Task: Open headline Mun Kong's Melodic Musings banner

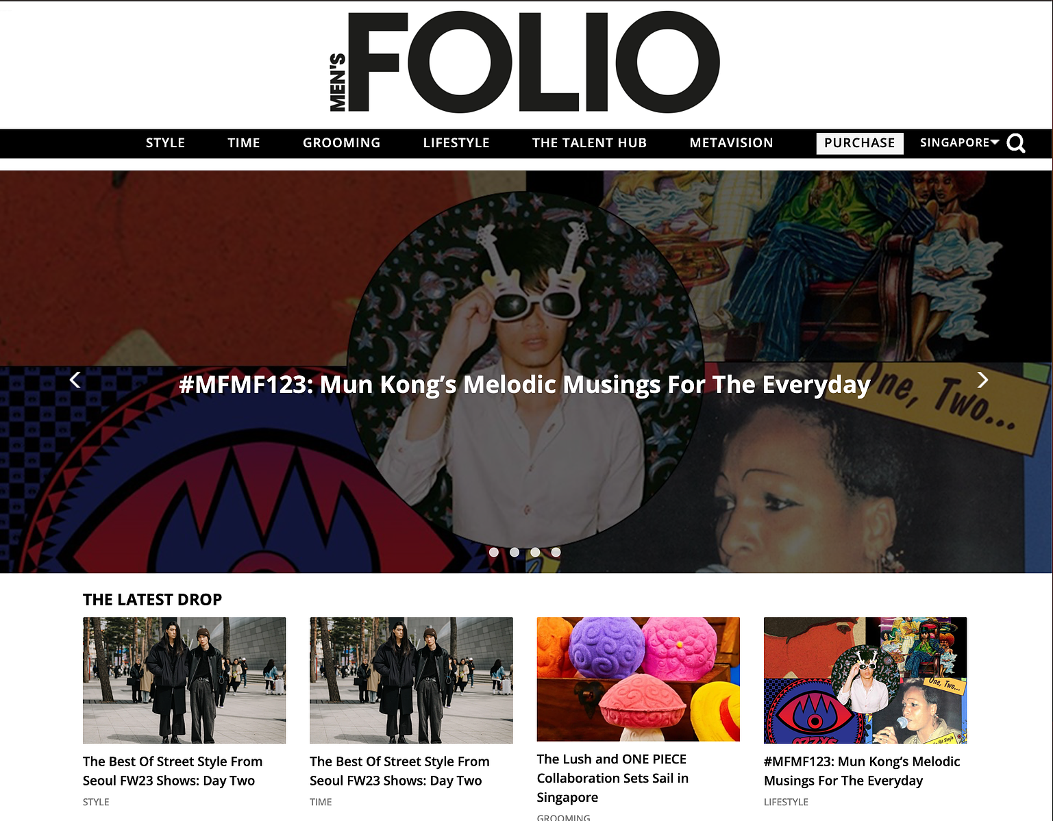Action: click(525, 385)
